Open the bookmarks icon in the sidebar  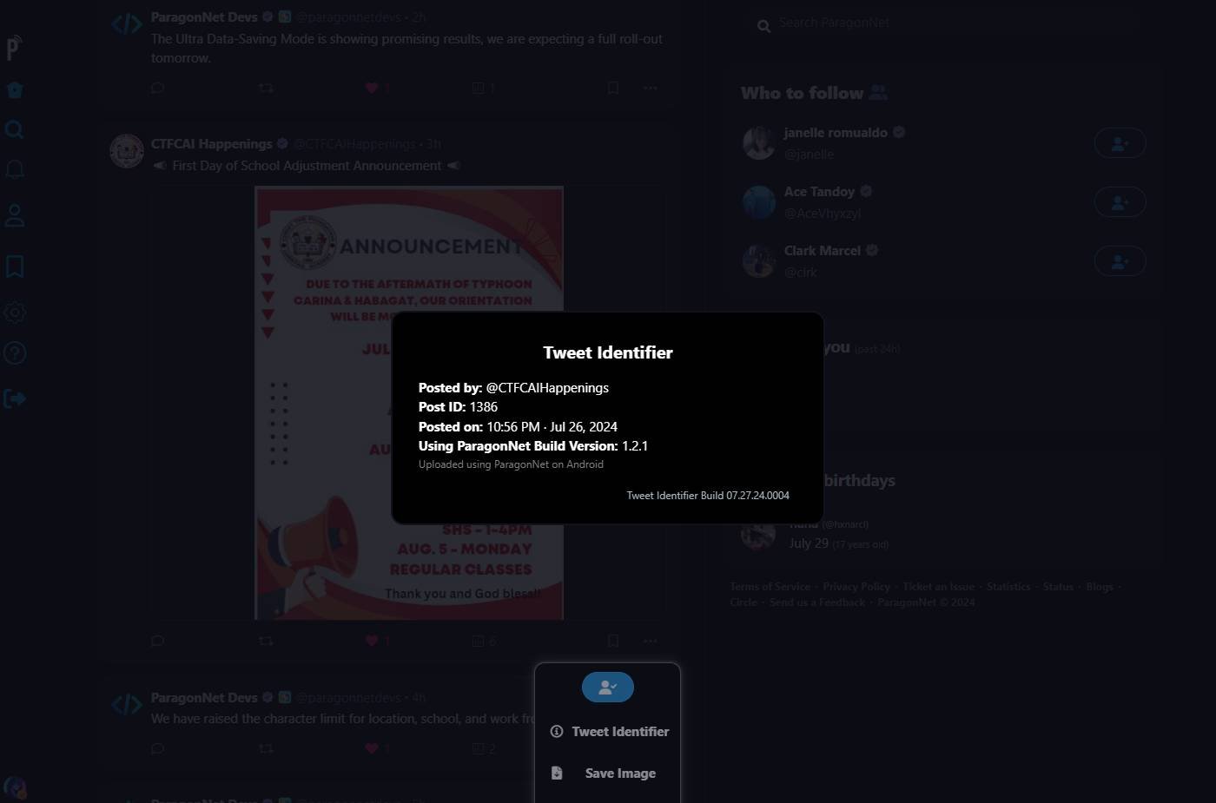[x=15, y=266]
